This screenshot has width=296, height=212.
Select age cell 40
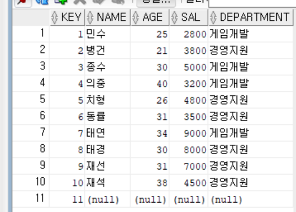click(x=150, y=84)
